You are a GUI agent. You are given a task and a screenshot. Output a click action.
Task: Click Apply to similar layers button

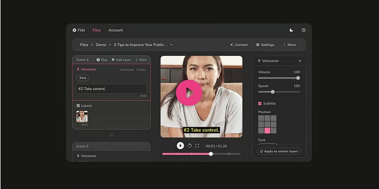pyautogui.click(x=279, y=151)
